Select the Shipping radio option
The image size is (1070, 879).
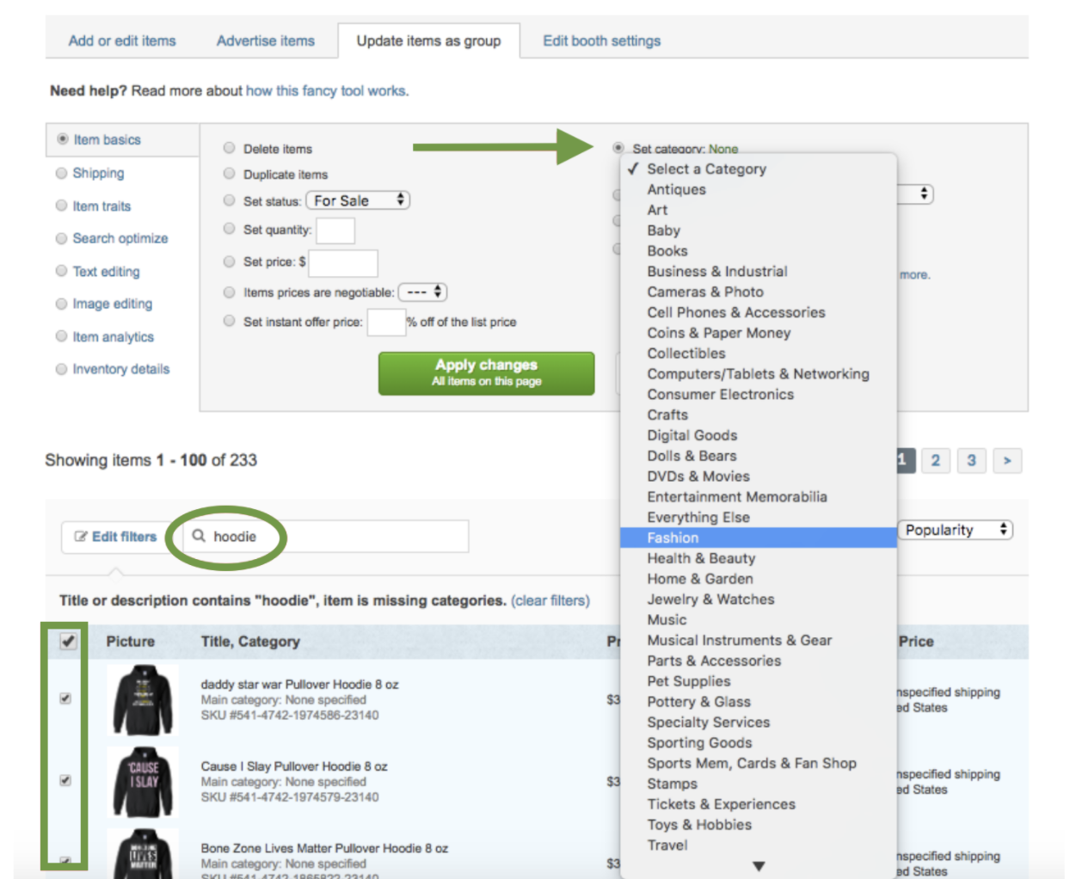[x=62, y=173]
